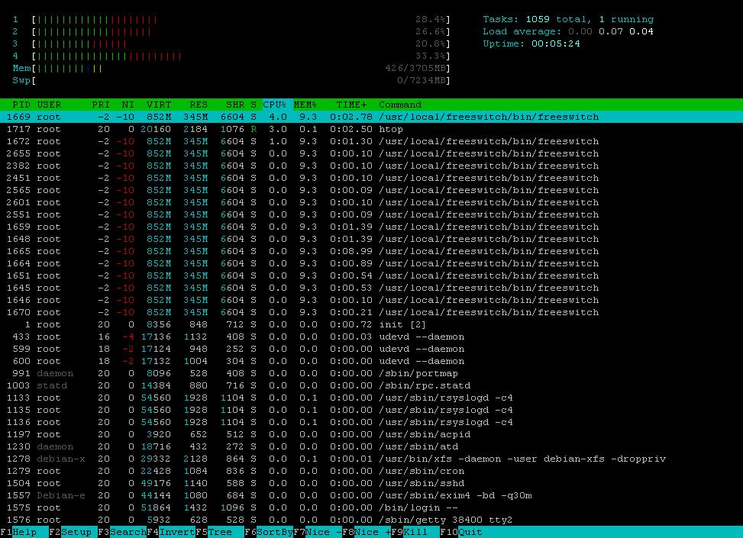Select the /usr/sbin/cron process row
The width and height of the screenshot is (743, 538).
point(371,471)
